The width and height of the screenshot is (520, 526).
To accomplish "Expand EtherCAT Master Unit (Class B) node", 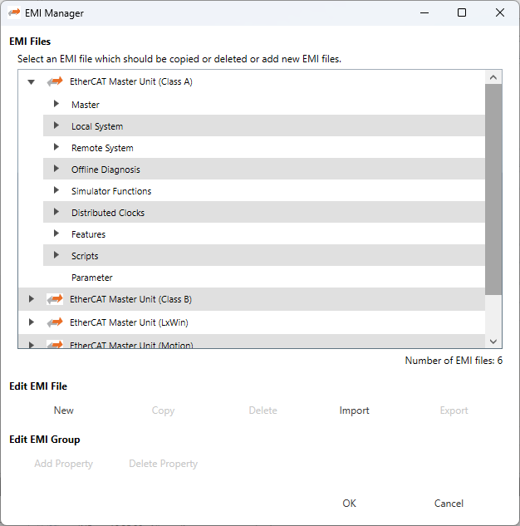I will pos(32,299).
